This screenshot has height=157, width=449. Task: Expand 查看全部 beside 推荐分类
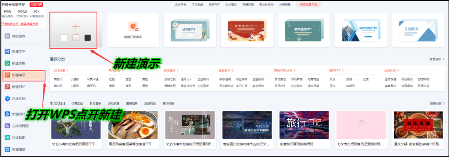pos(437,59)
